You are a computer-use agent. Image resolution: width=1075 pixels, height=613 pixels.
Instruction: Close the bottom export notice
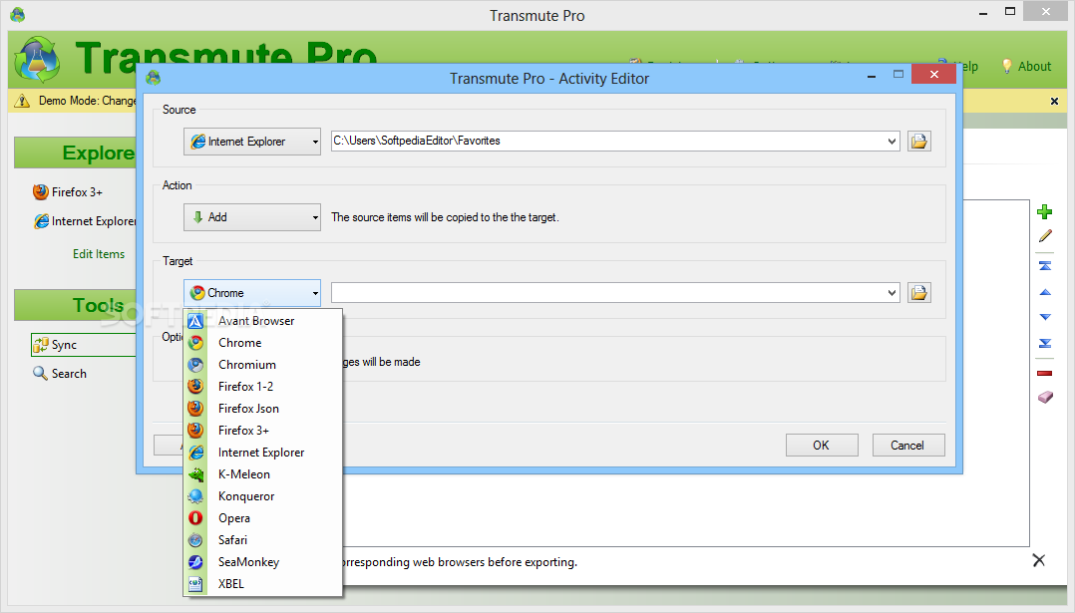(1039, 560)
